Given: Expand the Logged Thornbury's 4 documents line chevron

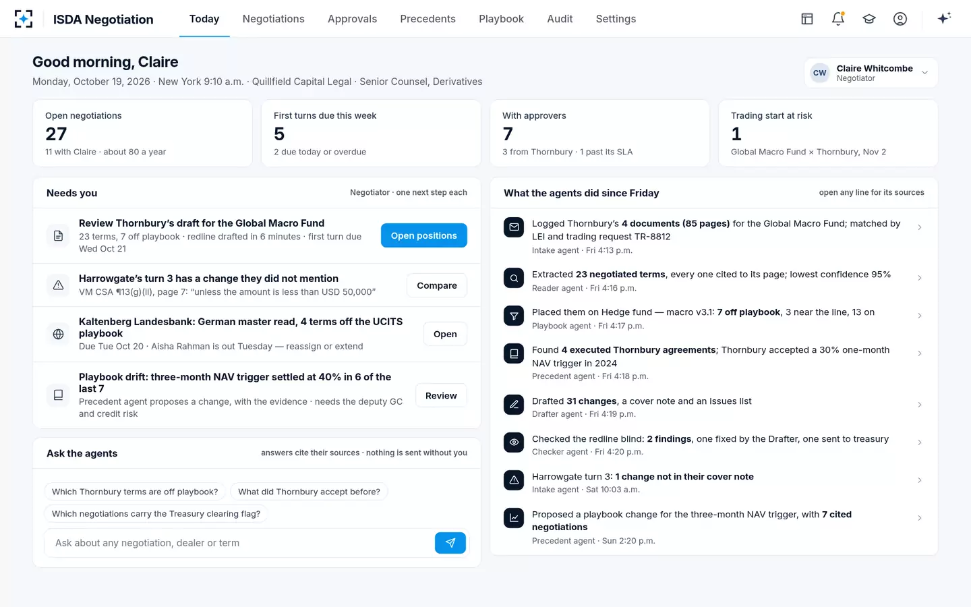Looking at the screenshot, I should click(x=920, y=227).
